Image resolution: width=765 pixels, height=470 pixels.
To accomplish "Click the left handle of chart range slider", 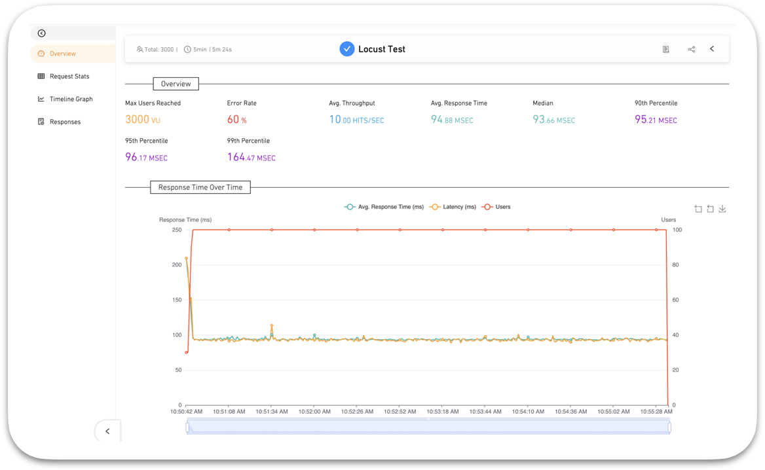I will point(187,427).
